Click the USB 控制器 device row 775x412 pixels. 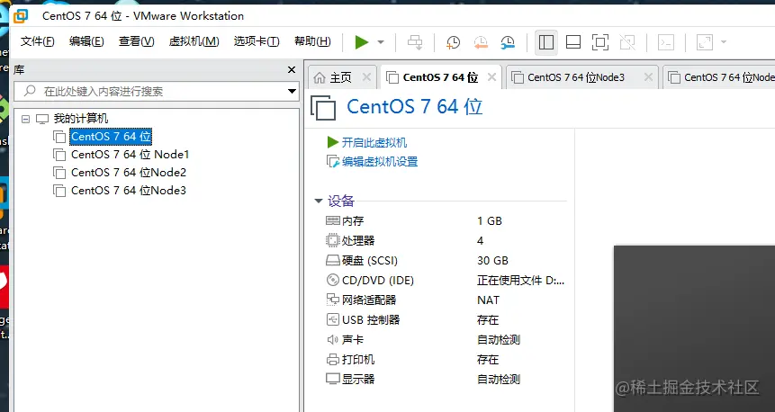point(445,319)
